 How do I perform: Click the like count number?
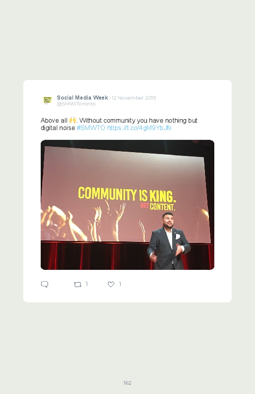(x=120, y=284)
